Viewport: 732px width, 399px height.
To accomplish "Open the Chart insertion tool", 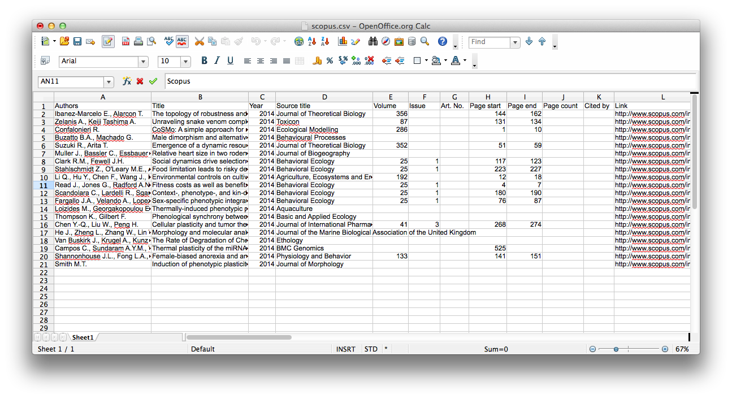I will pos(343,41).
